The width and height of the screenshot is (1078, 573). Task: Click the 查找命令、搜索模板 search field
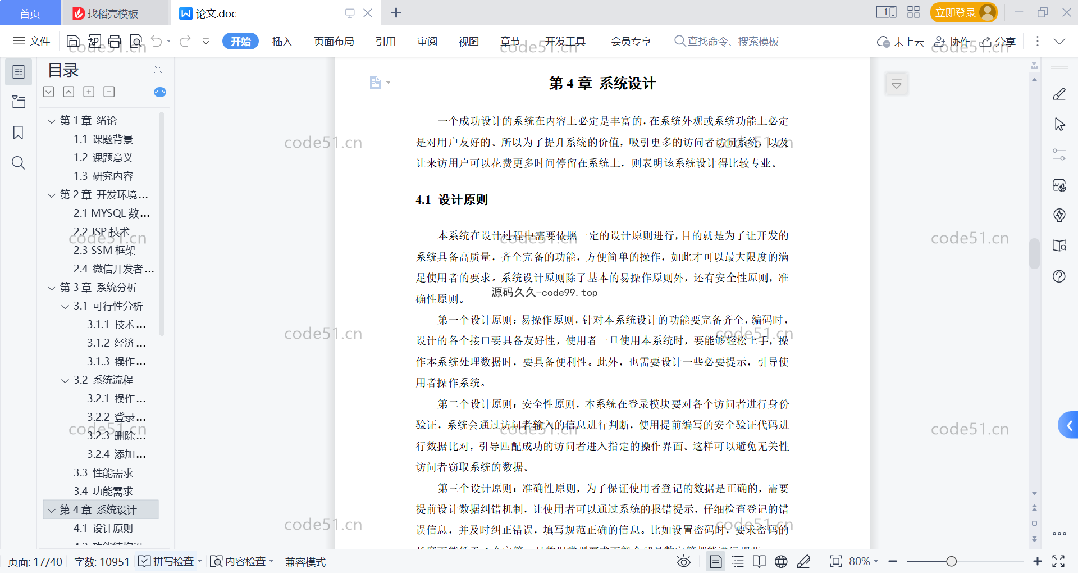pyautogui.click(x=727, y=41)
